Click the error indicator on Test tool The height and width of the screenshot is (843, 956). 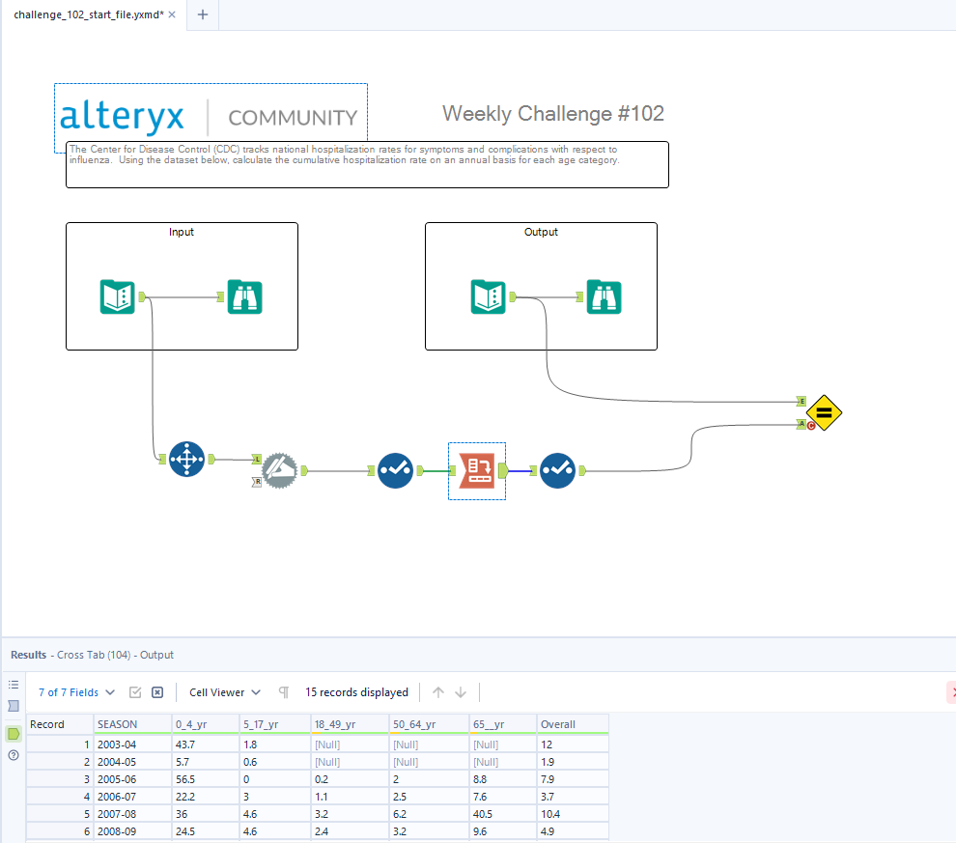[811, 426]
